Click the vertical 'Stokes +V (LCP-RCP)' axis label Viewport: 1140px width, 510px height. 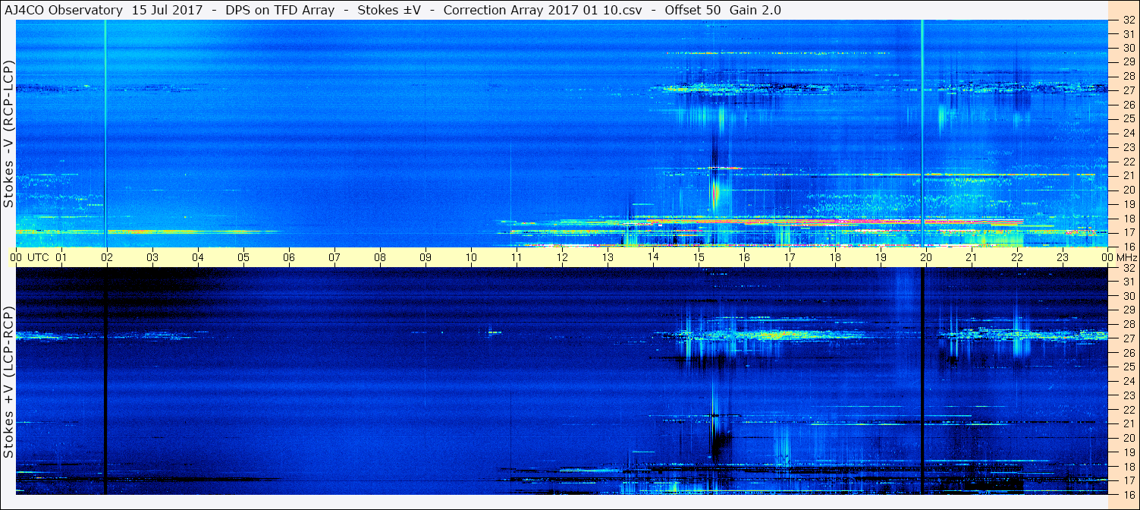point(8,382)
